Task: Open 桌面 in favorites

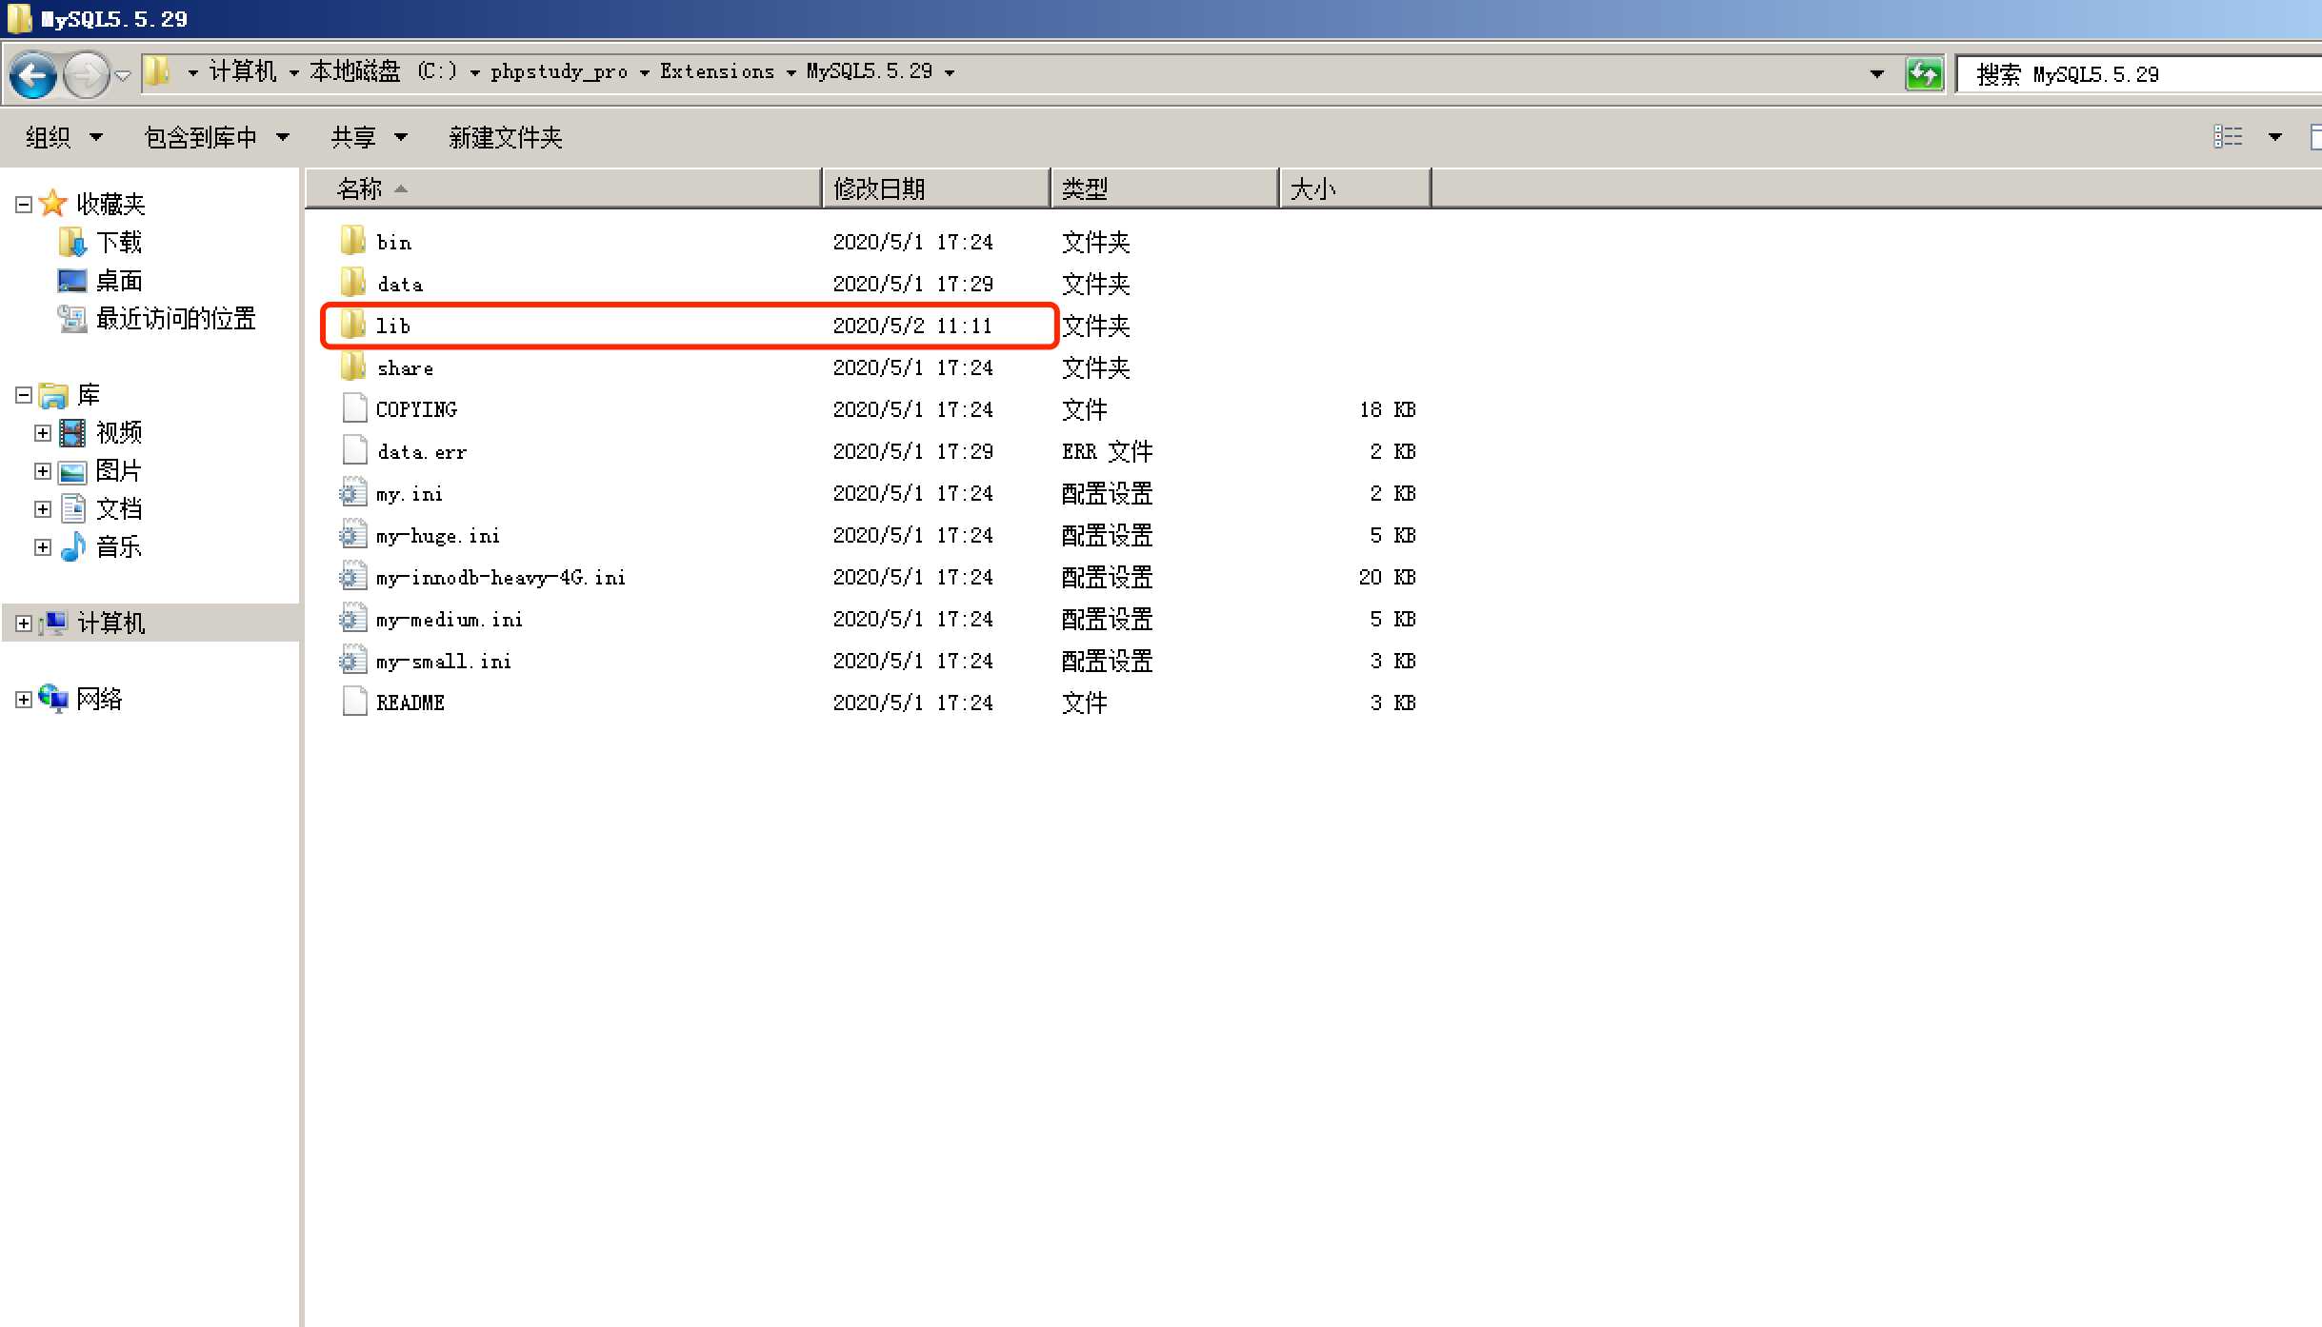Action: (x=119, y=280)
